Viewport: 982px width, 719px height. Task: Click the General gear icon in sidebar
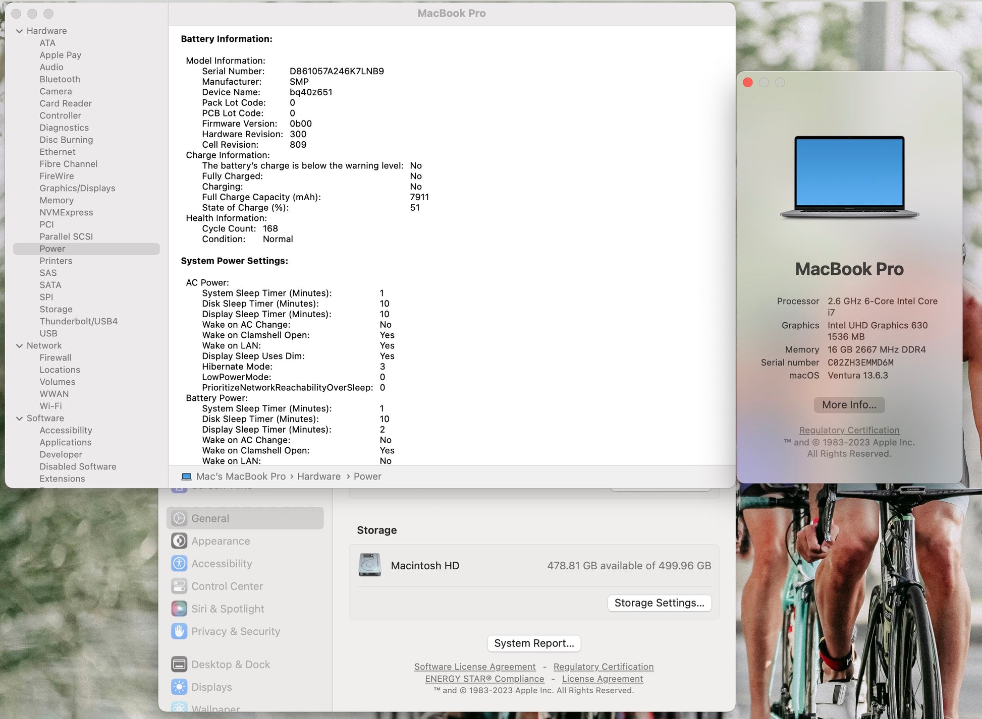tap(179, 518)
